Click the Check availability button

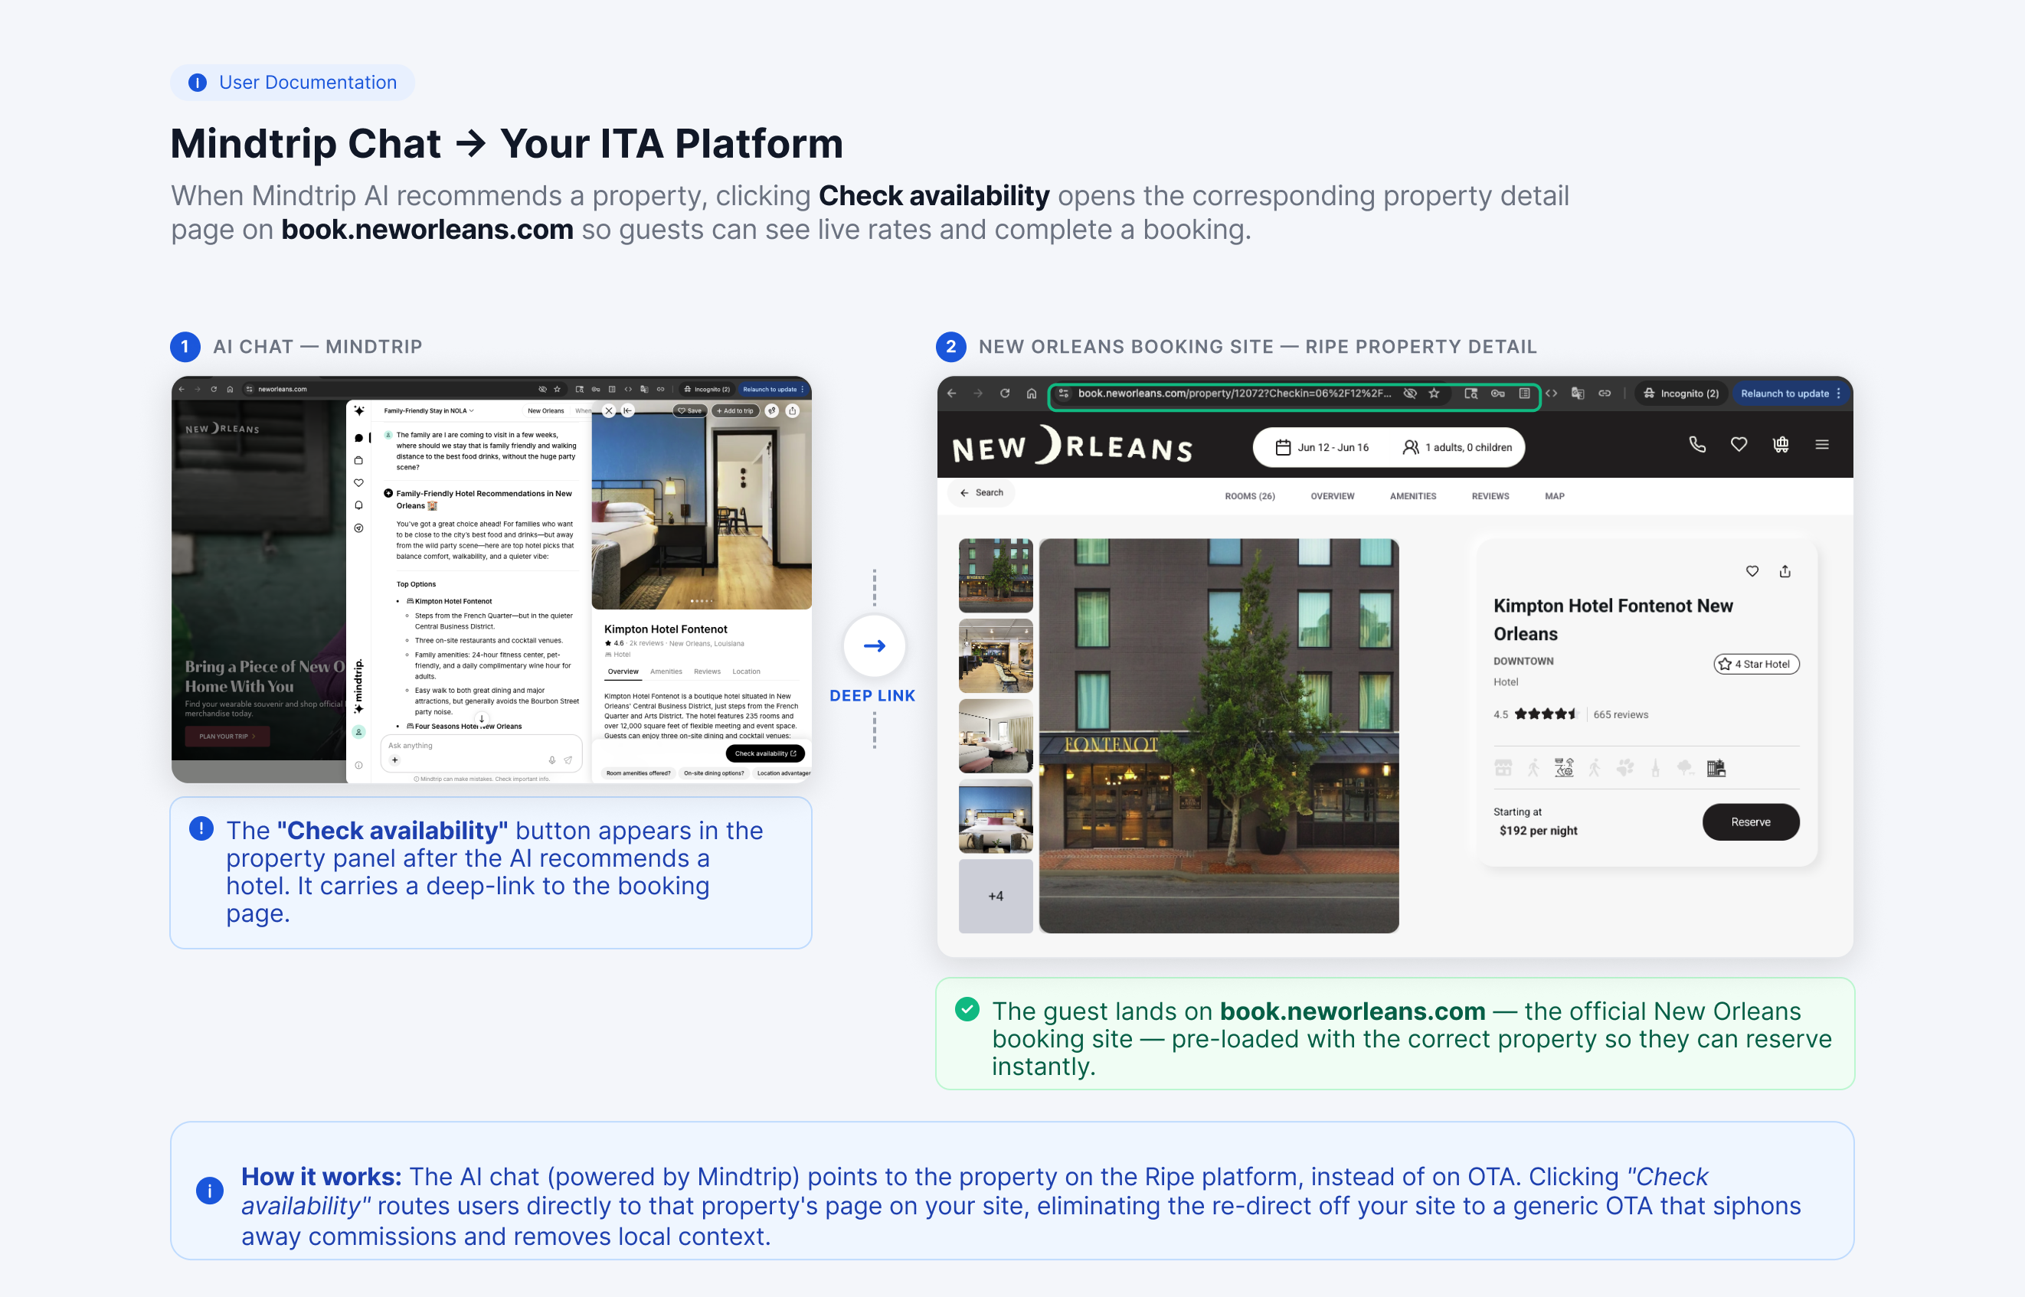click(765, 753)
